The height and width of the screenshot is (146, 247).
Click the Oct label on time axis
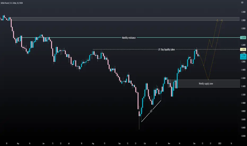tap(145, 143)
